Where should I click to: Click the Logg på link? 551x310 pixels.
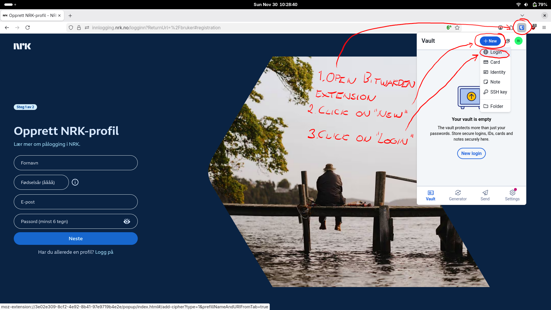pos(104,252)
